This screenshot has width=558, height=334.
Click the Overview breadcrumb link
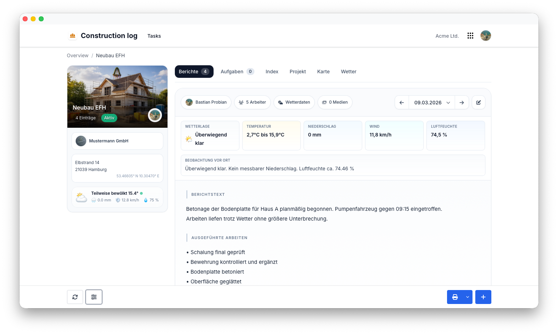(77, 55)
